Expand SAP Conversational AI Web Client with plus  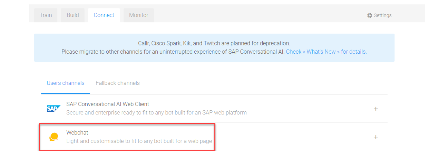(x=376, y=109)
